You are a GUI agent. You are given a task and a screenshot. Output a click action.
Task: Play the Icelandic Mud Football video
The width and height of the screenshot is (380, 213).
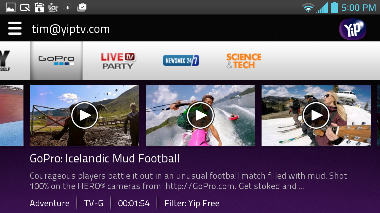tap(85, 115)
